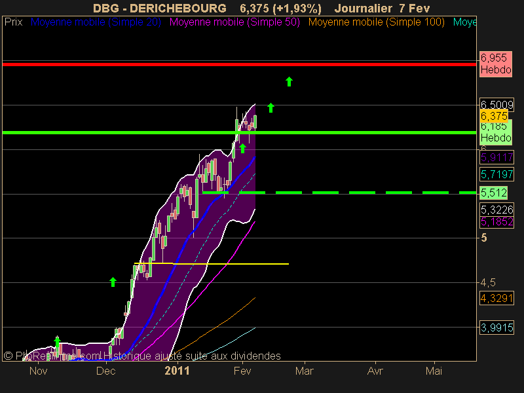Click the '4,5' price axis tick label
Viewport: 524px width, 393px height.
coord(488,283)
